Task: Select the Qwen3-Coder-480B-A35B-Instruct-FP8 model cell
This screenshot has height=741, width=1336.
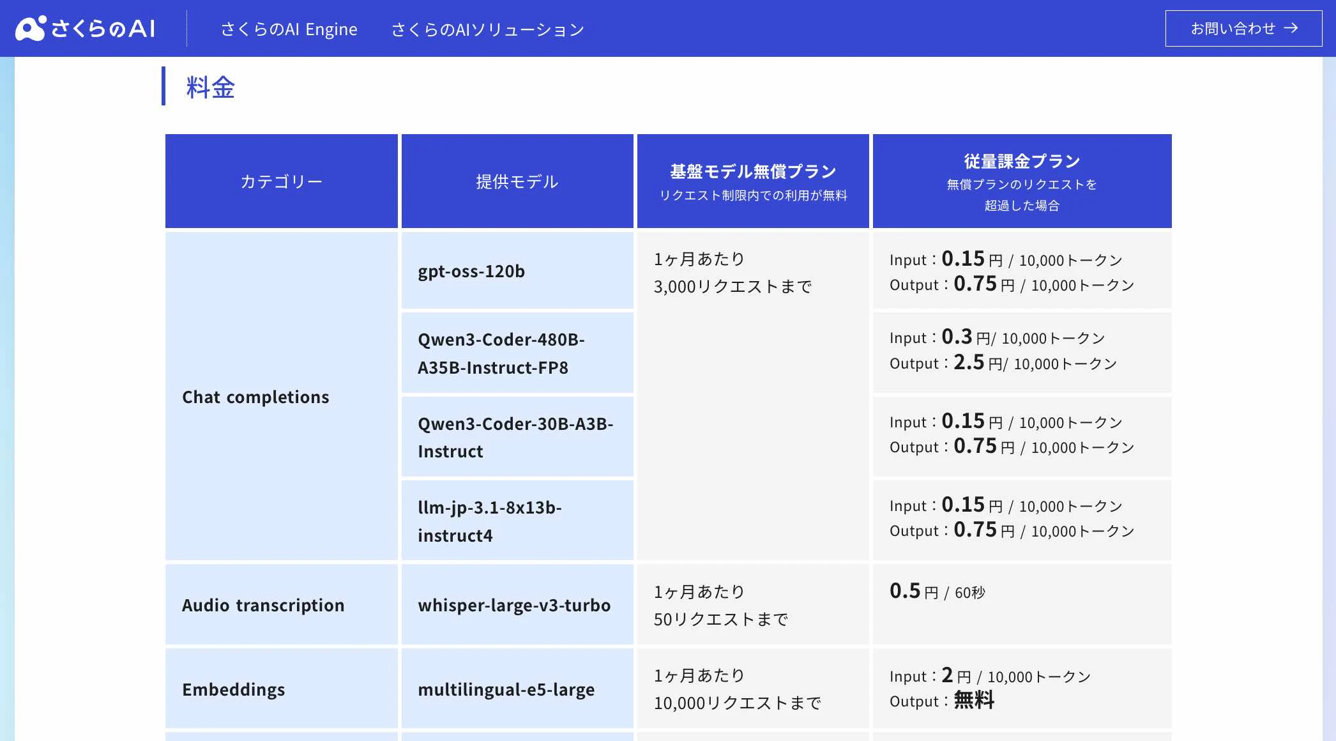Action: pos(517,353)
